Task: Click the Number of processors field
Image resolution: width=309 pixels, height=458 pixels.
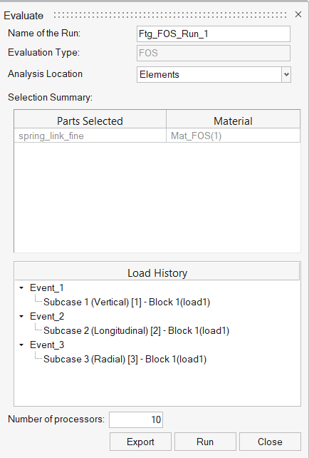Action: pos(136,419)
